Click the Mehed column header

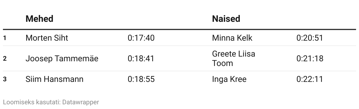click(39, 19)
